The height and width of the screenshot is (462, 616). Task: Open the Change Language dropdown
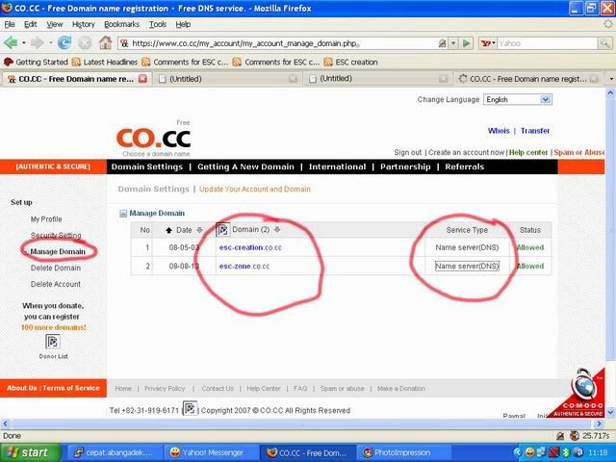click(518, 99)
